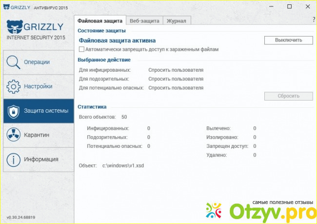Maximize the Grizzly antivirus window
Screen dimensions: 317x224
(289, 7)
